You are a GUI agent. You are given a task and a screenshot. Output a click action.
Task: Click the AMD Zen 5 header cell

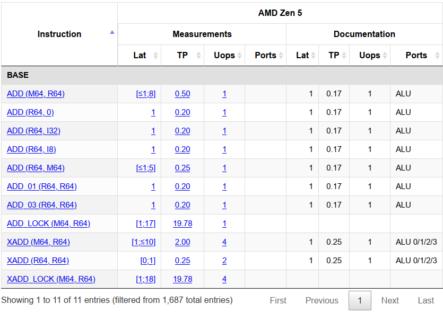click(x=280, y=13)
